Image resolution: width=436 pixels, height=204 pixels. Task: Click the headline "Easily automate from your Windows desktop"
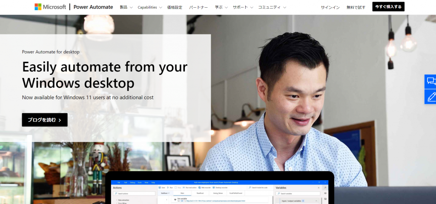coord(105,75)
